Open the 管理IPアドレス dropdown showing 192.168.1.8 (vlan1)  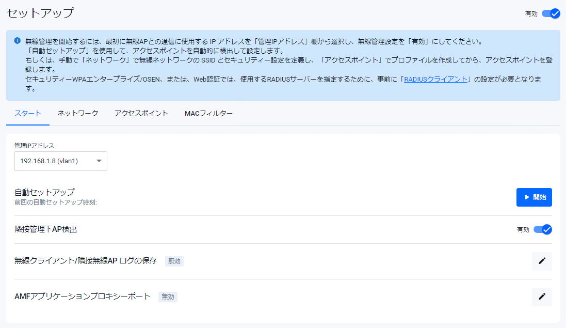point(61,161)
